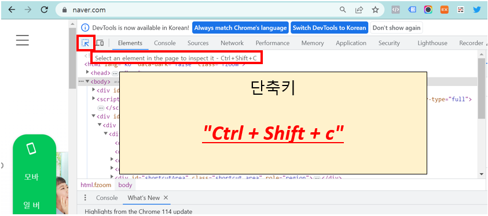Click Switch DevTools to Korean button
This screenshot has width=488, height=216.
329,28
